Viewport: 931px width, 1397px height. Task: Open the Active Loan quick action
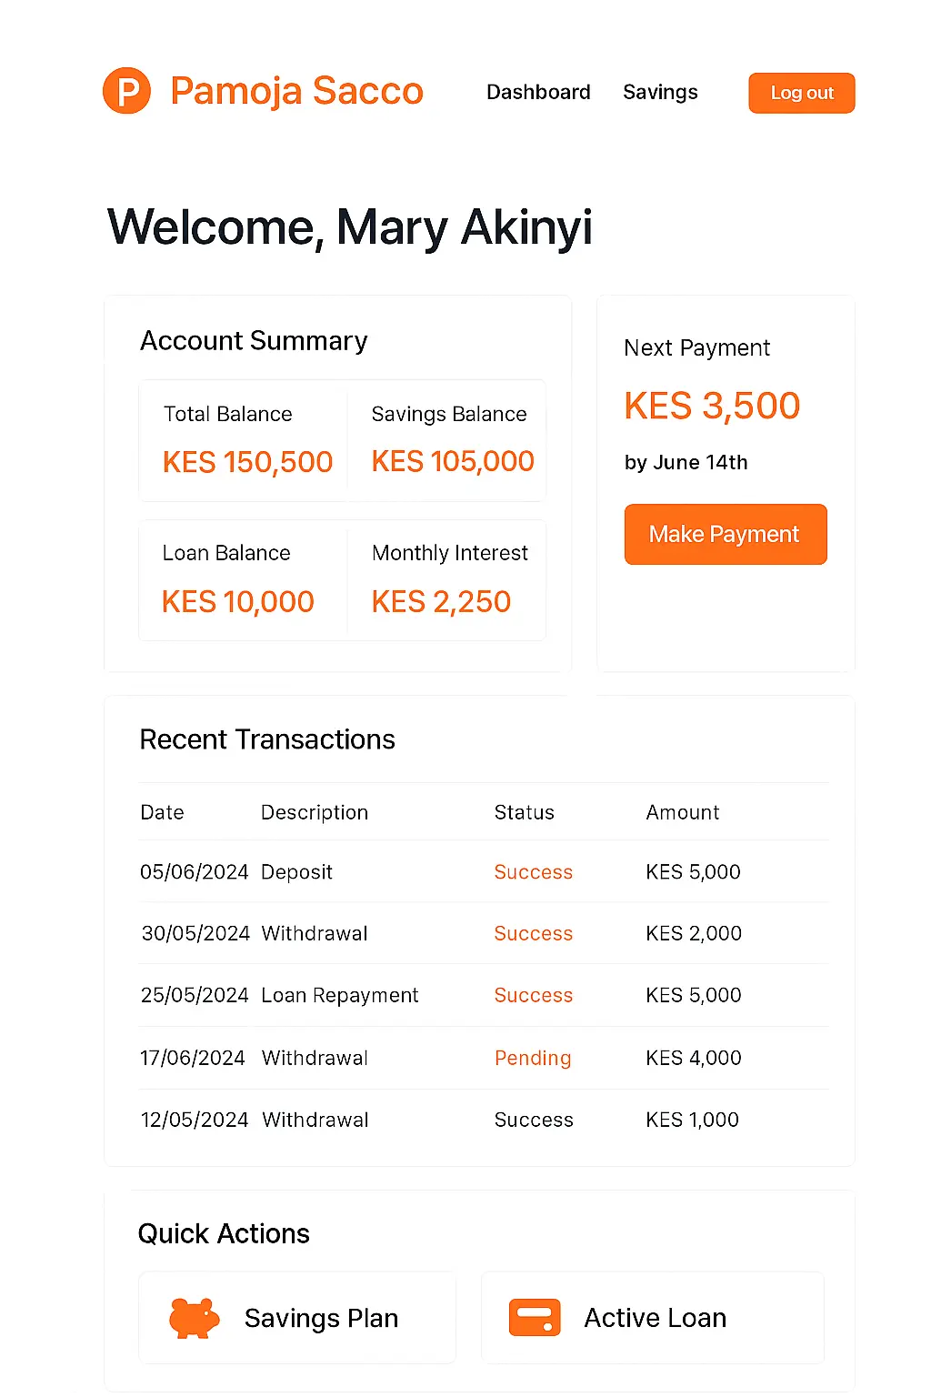tap(652, 1317)
